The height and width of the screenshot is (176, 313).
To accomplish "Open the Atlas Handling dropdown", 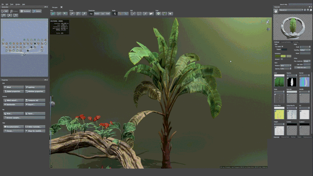I will [305, 50].
